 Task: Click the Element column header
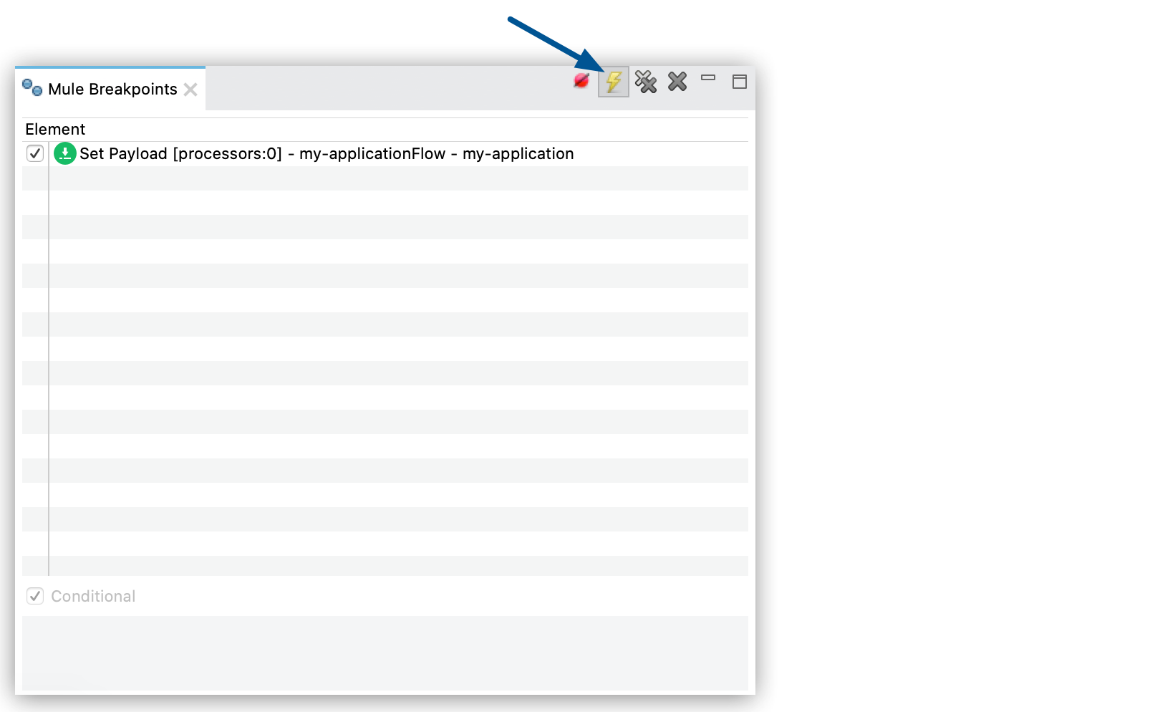55,129
